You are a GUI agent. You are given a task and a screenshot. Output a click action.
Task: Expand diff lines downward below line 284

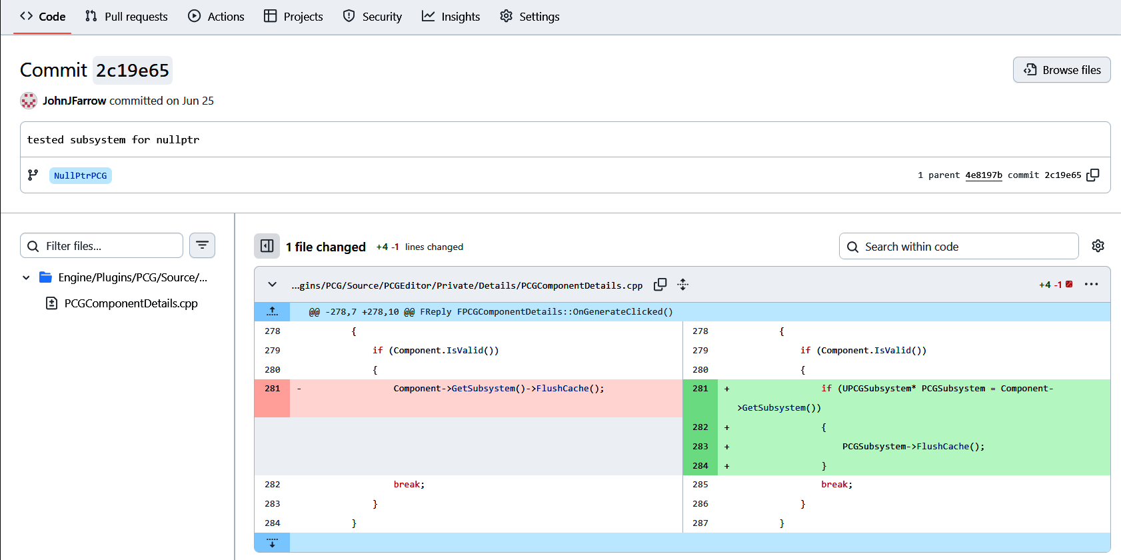click(272, 543)
